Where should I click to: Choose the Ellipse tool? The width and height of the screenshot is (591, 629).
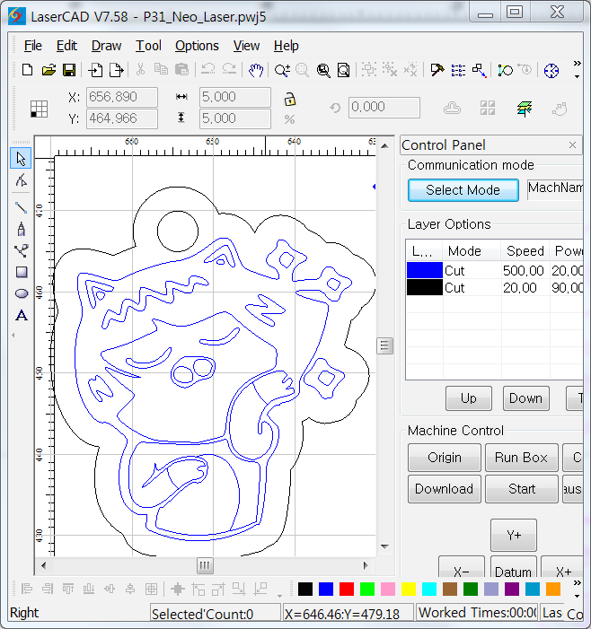[x=22, y=293]
